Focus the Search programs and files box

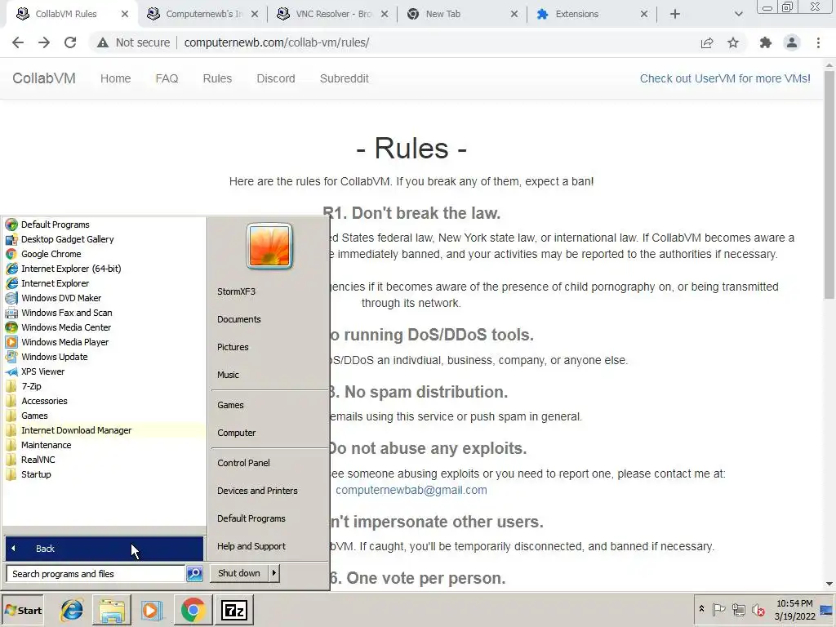coord(96,574)
